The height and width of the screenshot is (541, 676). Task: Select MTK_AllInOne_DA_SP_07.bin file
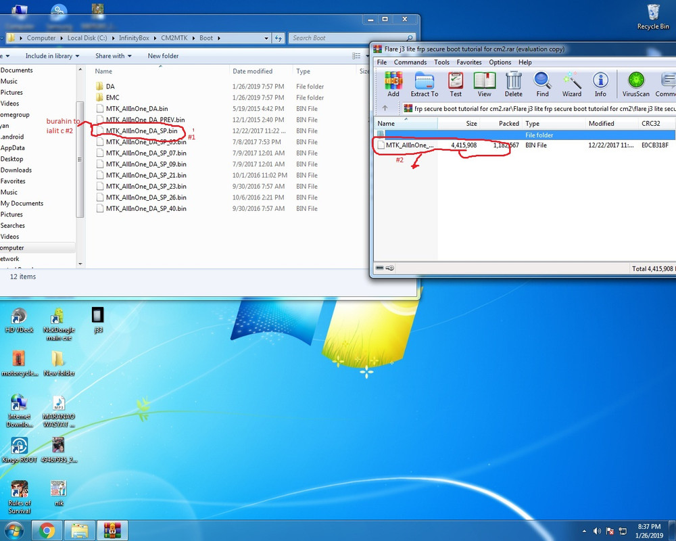pos(146,153)
